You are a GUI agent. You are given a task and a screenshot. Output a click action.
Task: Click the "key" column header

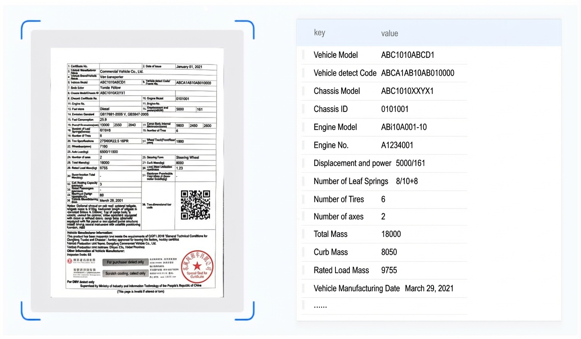click(319, 33)
